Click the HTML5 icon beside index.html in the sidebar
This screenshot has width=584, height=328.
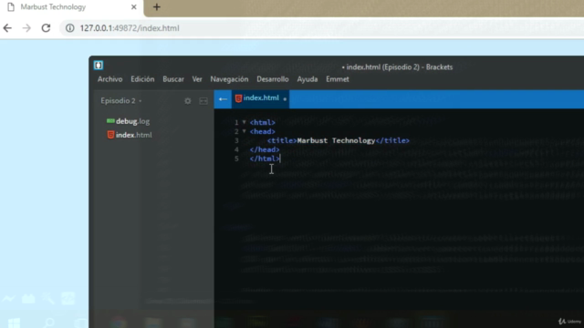pos(110,135)
